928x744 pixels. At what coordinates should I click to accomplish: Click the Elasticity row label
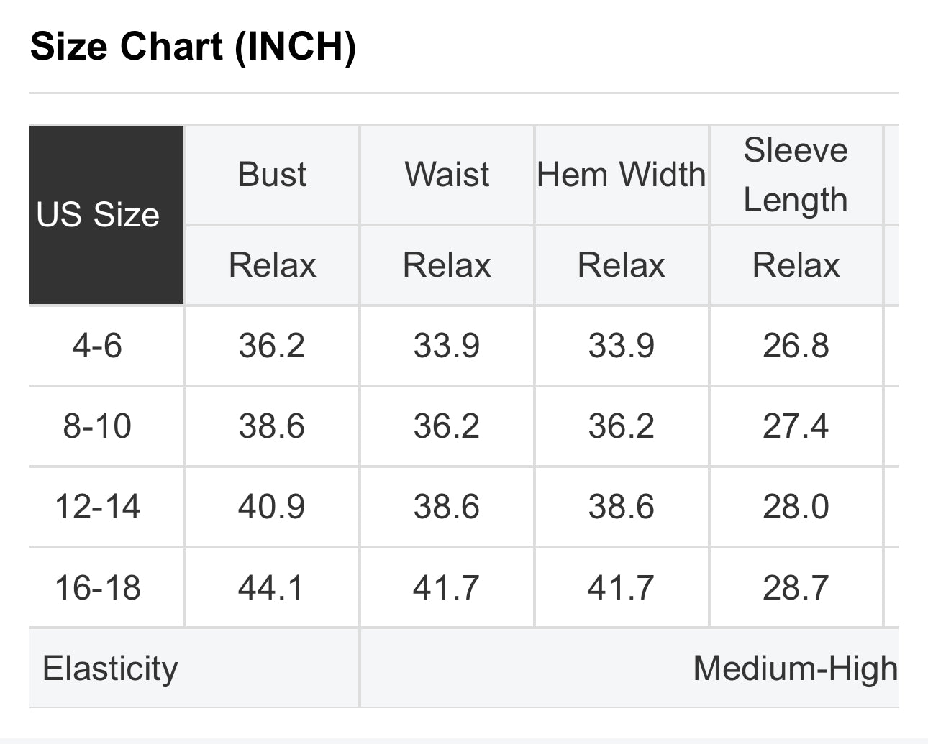pyautogui.click(x=110, y=669)
